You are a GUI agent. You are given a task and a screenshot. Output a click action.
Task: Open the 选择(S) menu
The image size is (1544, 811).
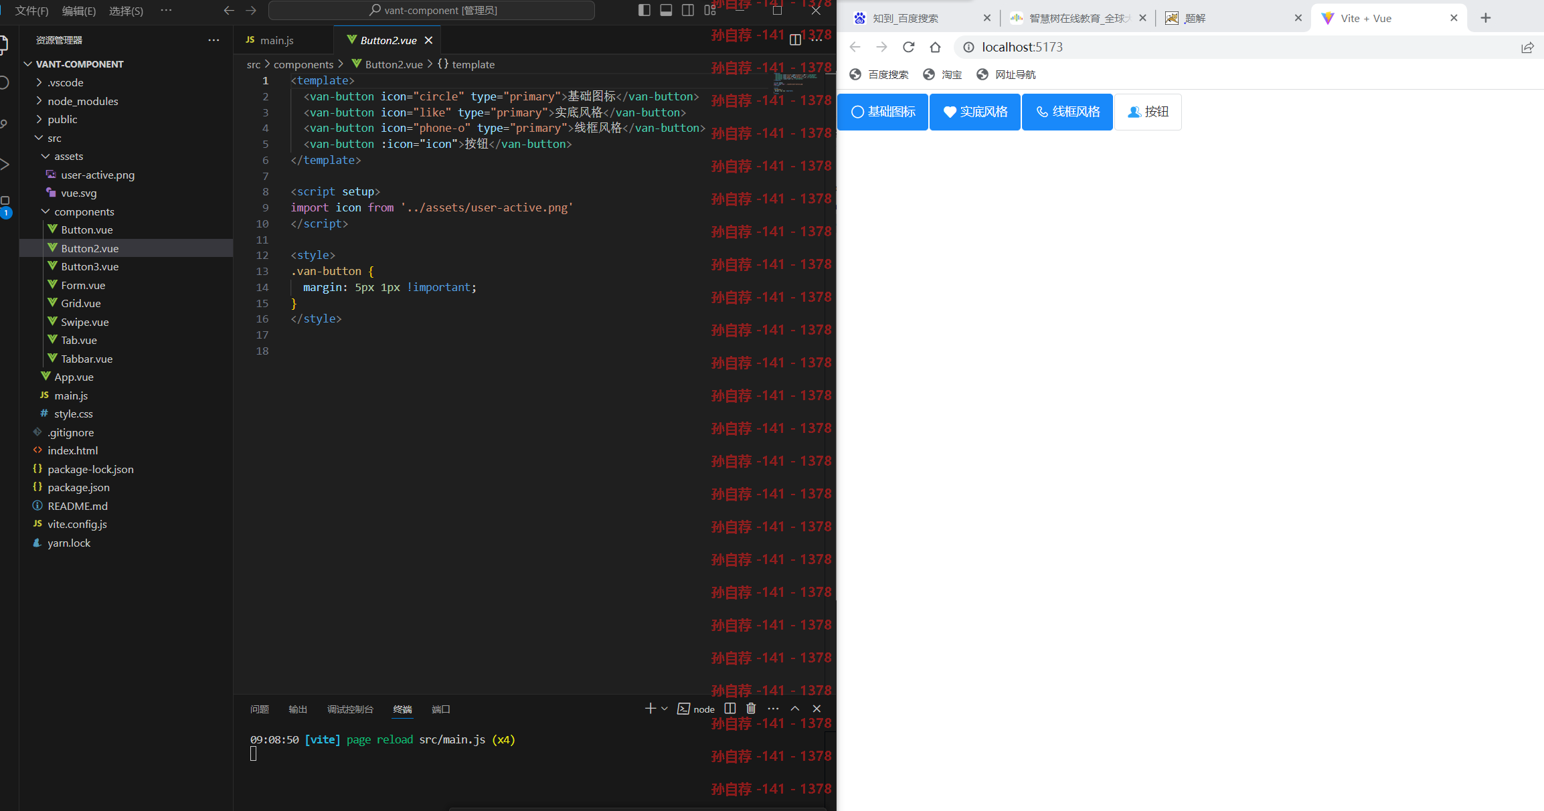click(x=126, y=11)
